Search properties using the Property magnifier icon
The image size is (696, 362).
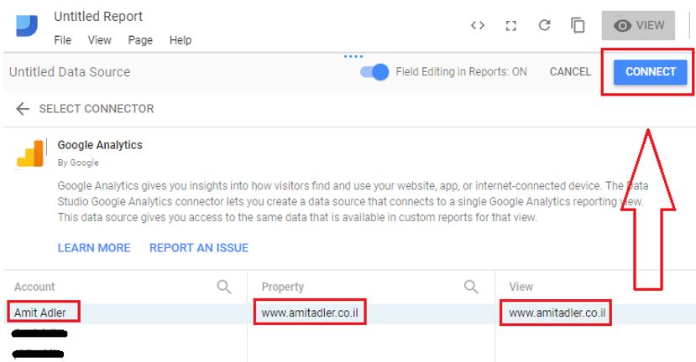(x=471, y=287)
